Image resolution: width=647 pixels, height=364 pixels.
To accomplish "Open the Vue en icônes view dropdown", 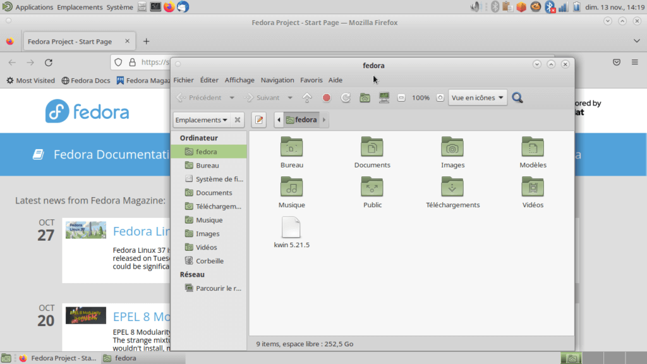I will pyautogui.click(x=478, y=98).
